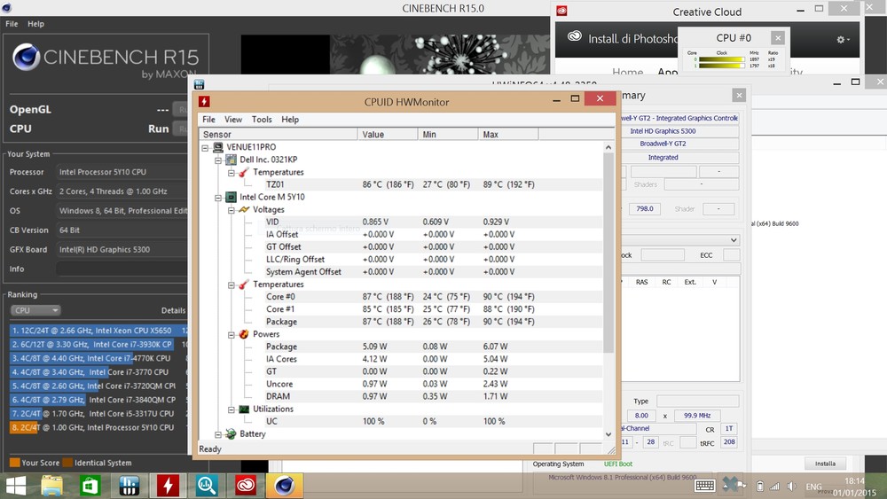The image size is (887, 499).
Task: Click the Cinebench R15 sphere logo
Action: (x=26, y=57)
